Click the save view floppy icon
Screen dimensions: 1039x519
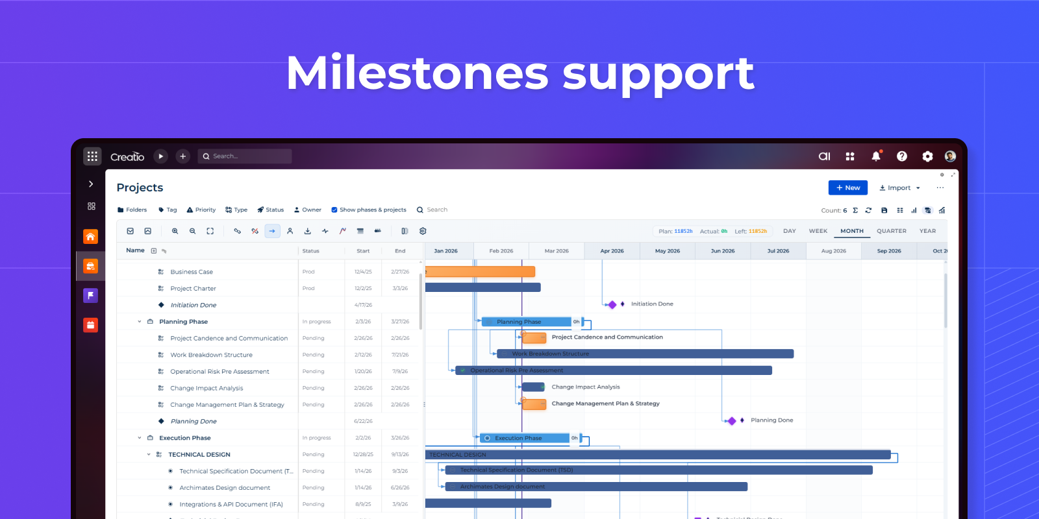click(x=884, y=210)
